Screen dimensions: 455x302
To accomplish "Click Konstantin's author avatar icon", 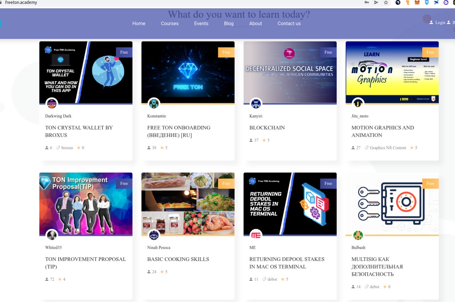I will pyautogui.click(x=154, y=104).
